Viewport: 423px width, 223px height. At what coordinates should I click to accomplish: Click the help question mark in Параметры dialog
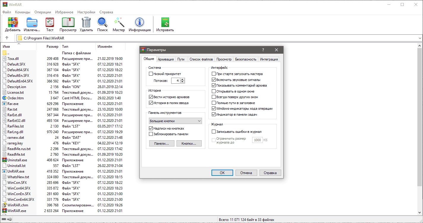[x=263, y=50]
